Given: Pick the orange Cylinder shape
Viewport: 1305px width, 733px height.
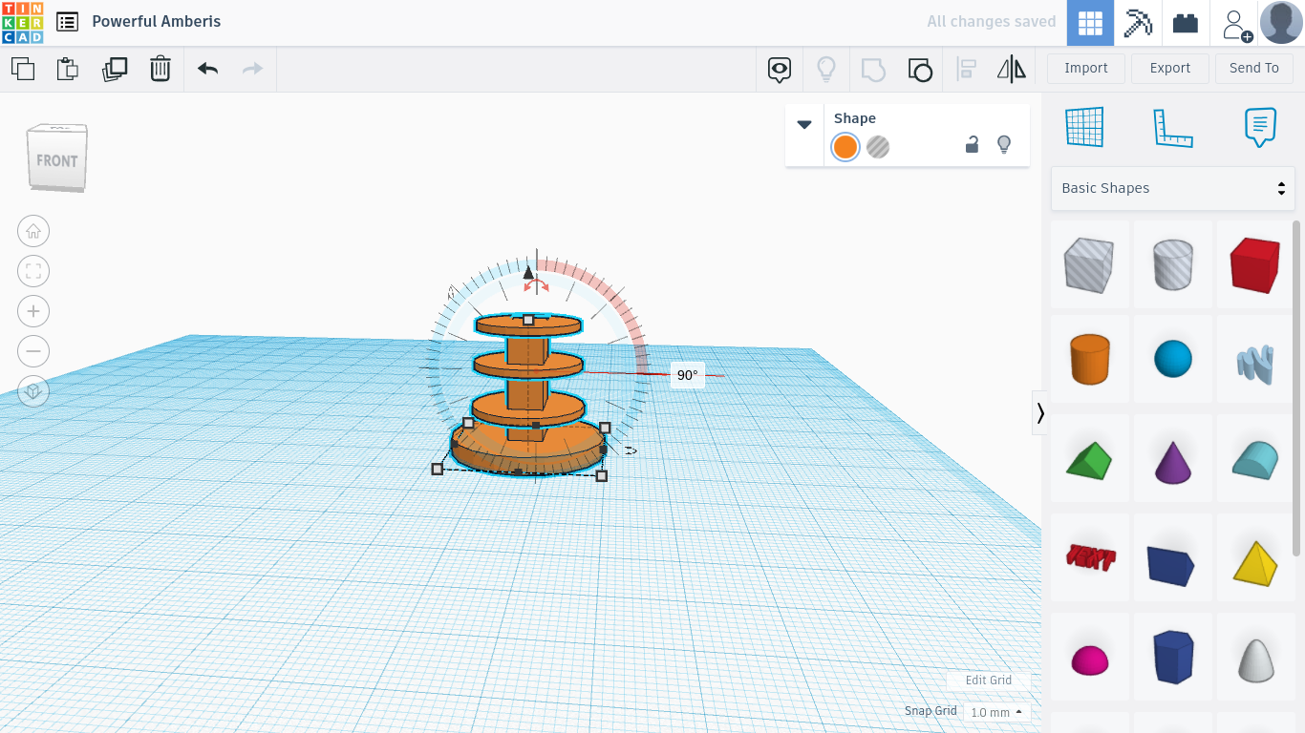Looking at the screenshot, I should point(1090,359).
